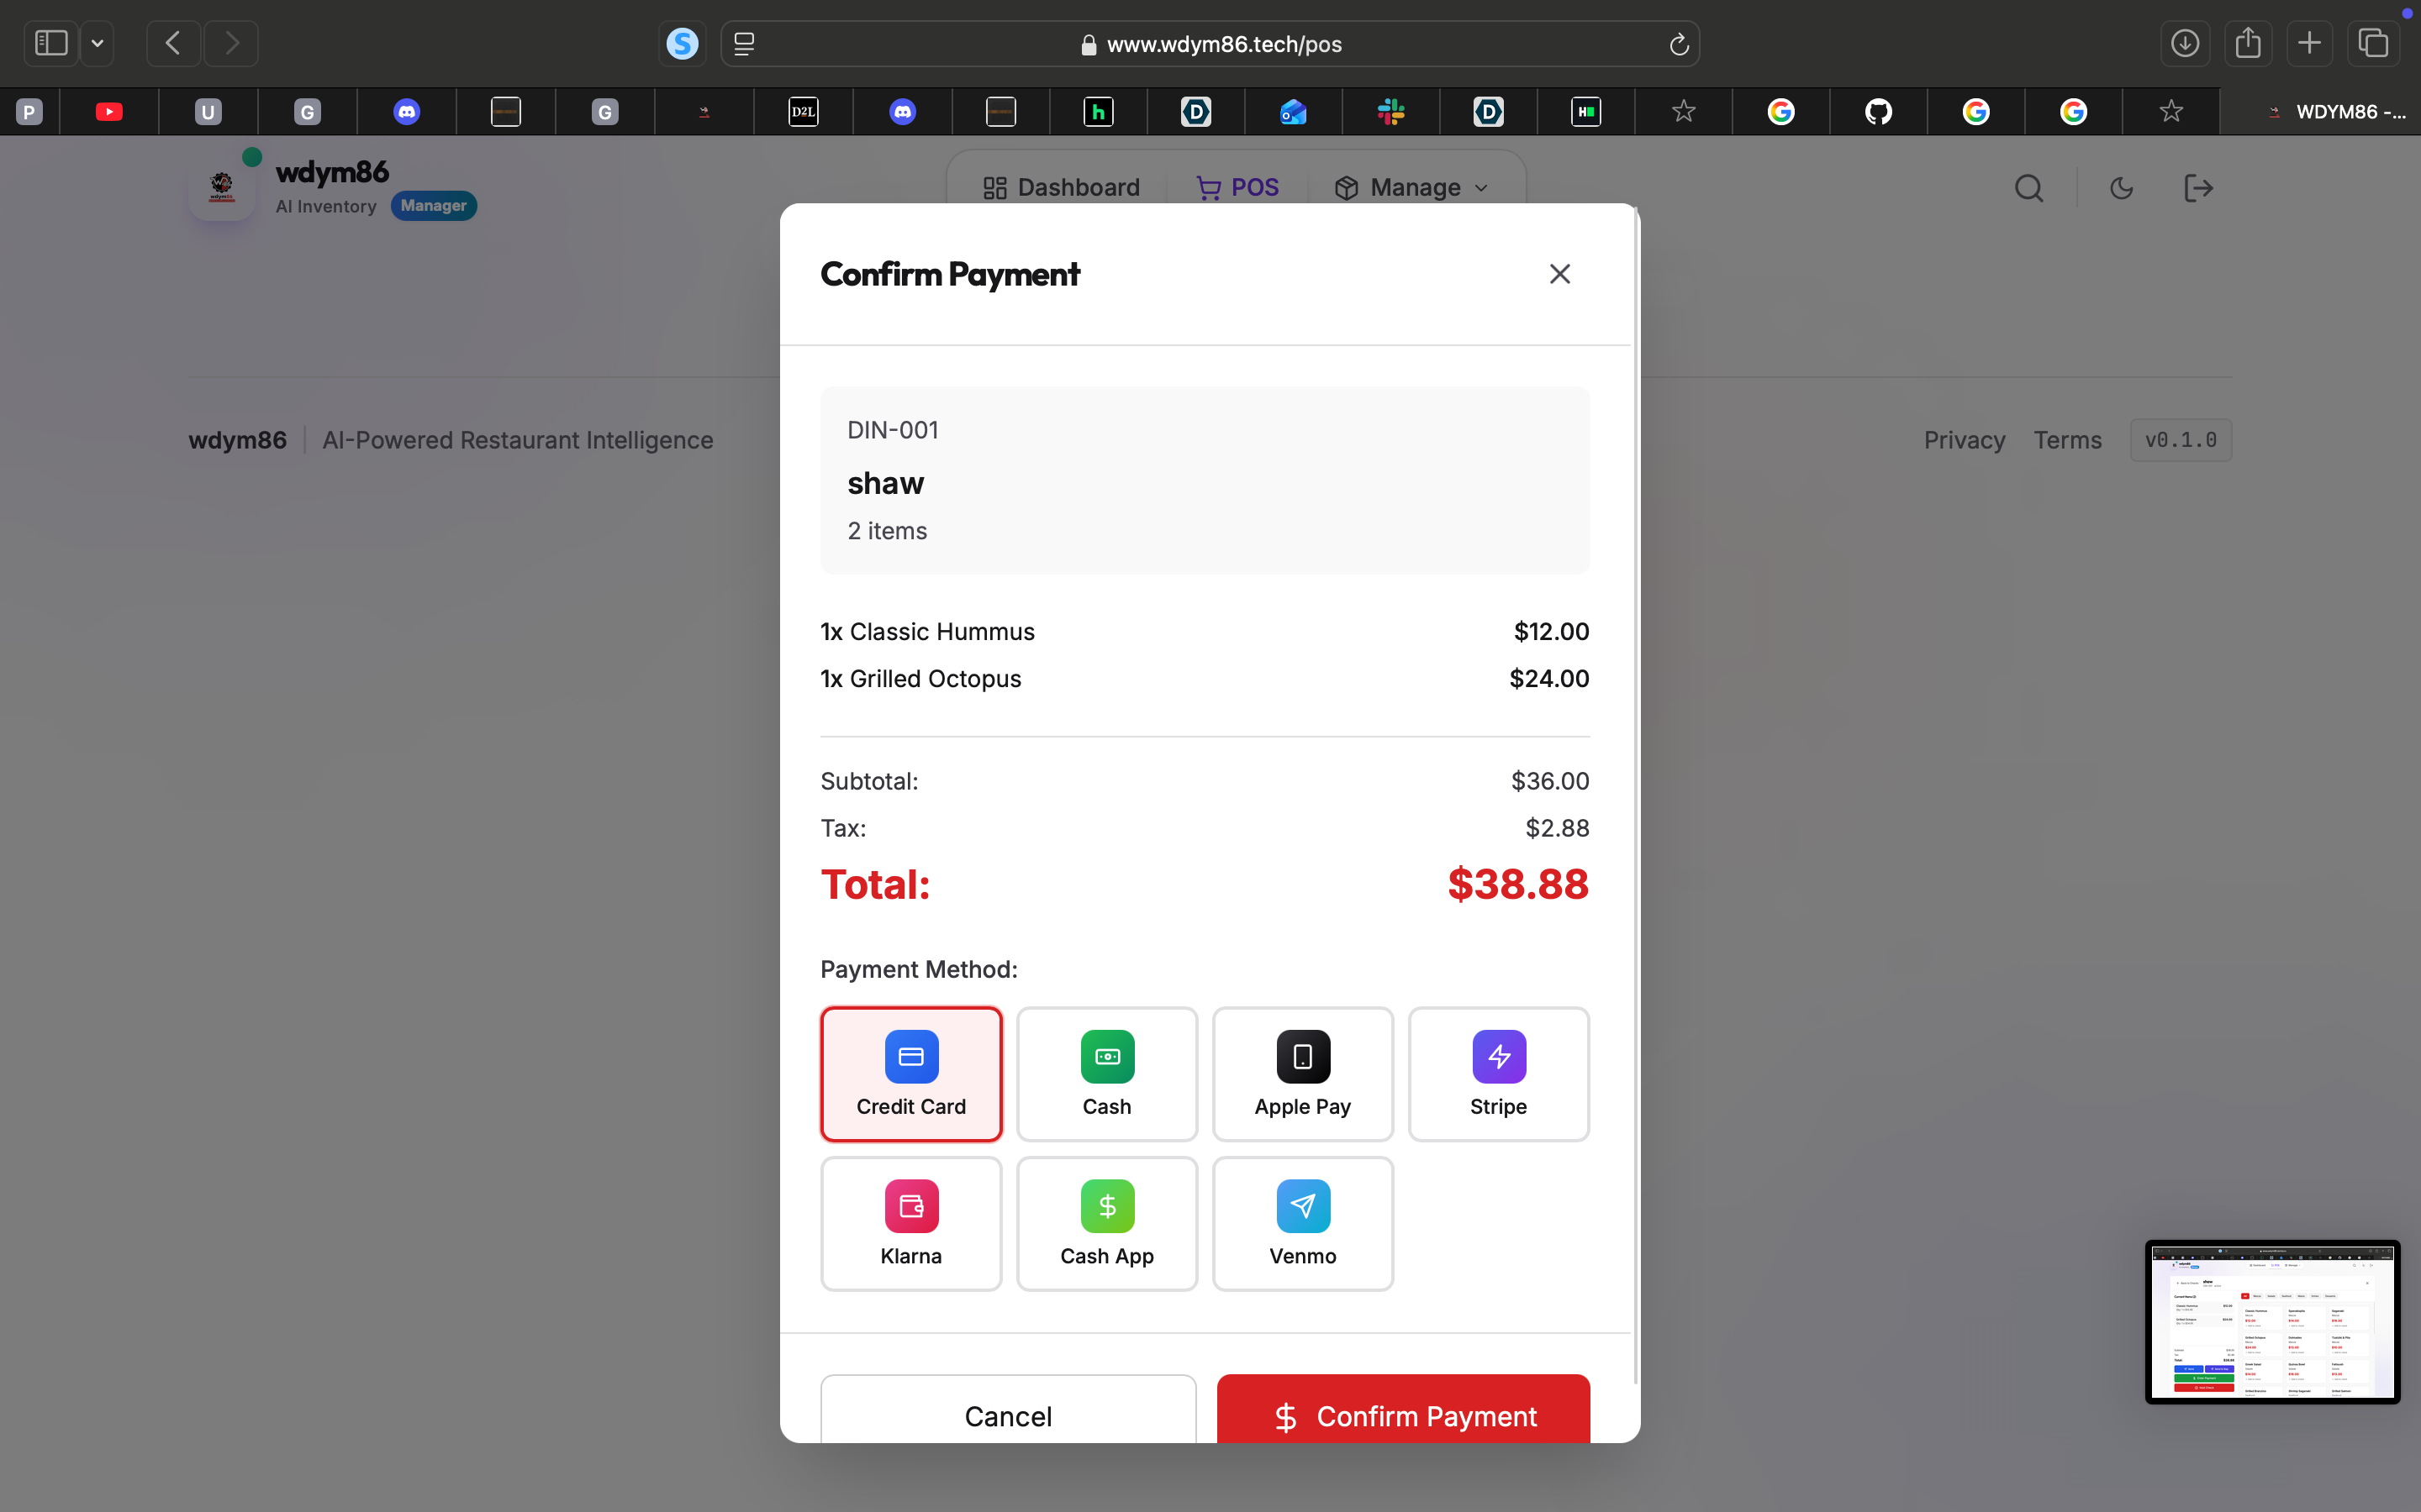This screenshot has height=1512, width=2421.
Task: Cancel the payment dialog
Action: (x=1007, y=1415)
